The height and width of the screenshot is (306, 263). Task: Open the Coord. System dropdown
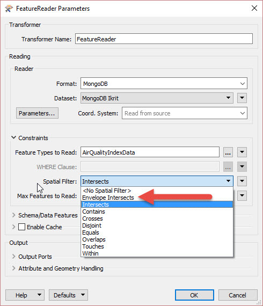coord(185,113)
